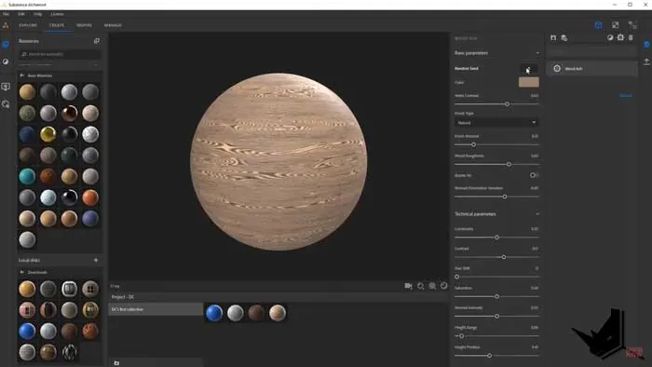
Task: Open the Color swatch picker
Action: coord(528,82)
